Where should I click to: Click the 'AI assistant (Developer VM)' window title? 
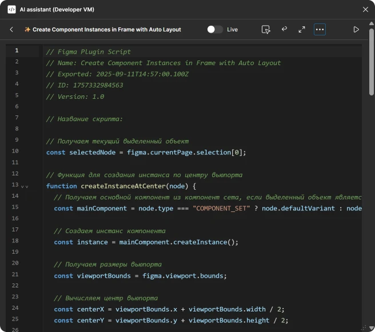57,10
